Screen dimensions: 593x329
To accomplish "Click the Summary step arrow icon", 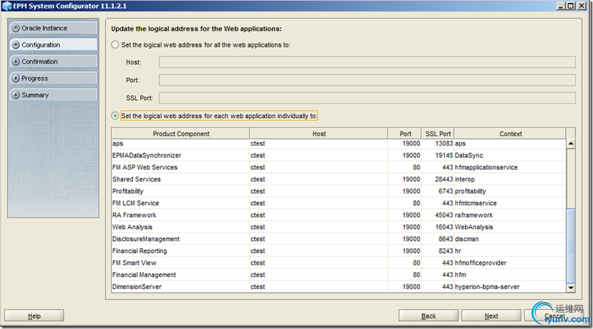I will (16, 95).
